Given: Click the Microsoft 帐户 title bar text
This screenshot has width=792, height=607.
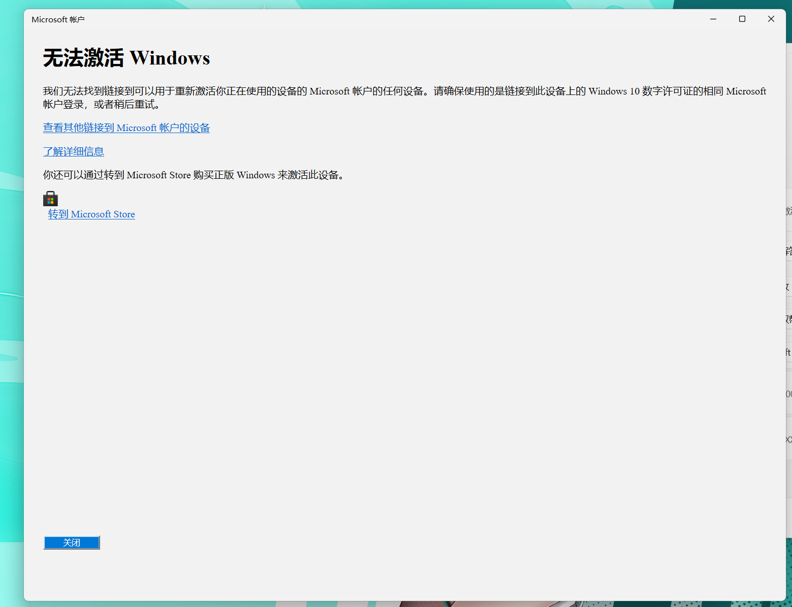Looking at the screenshot, I should (58, 19).
